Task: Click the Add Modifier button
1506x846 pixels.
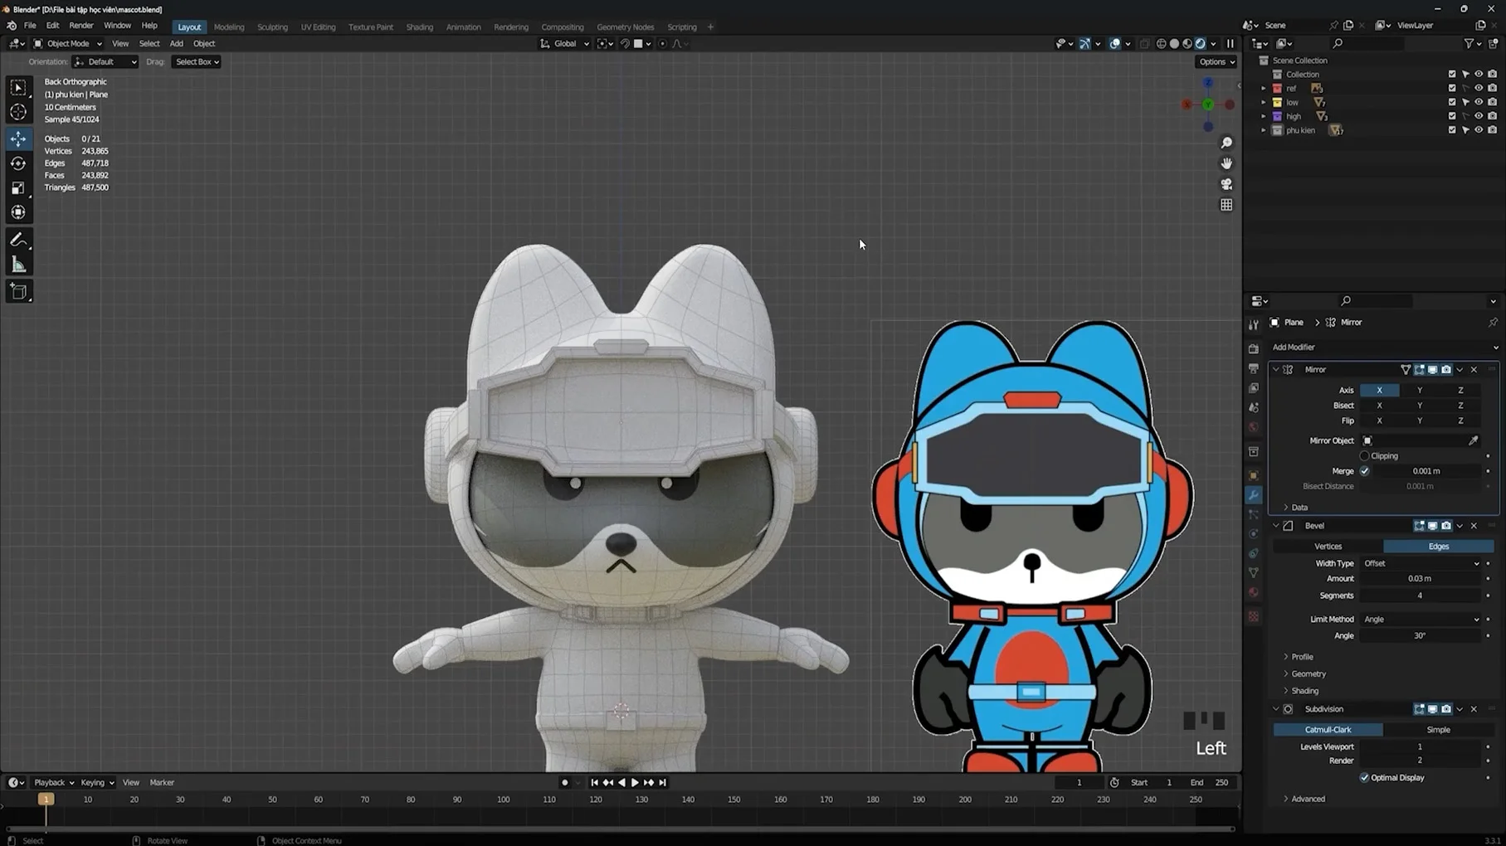Action: pyautogui.click(x=1384, y=348)
